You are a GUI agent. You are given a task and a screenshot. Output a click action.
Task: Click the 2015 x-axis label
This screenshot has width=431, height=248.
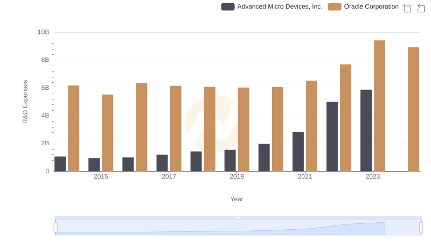101,176
